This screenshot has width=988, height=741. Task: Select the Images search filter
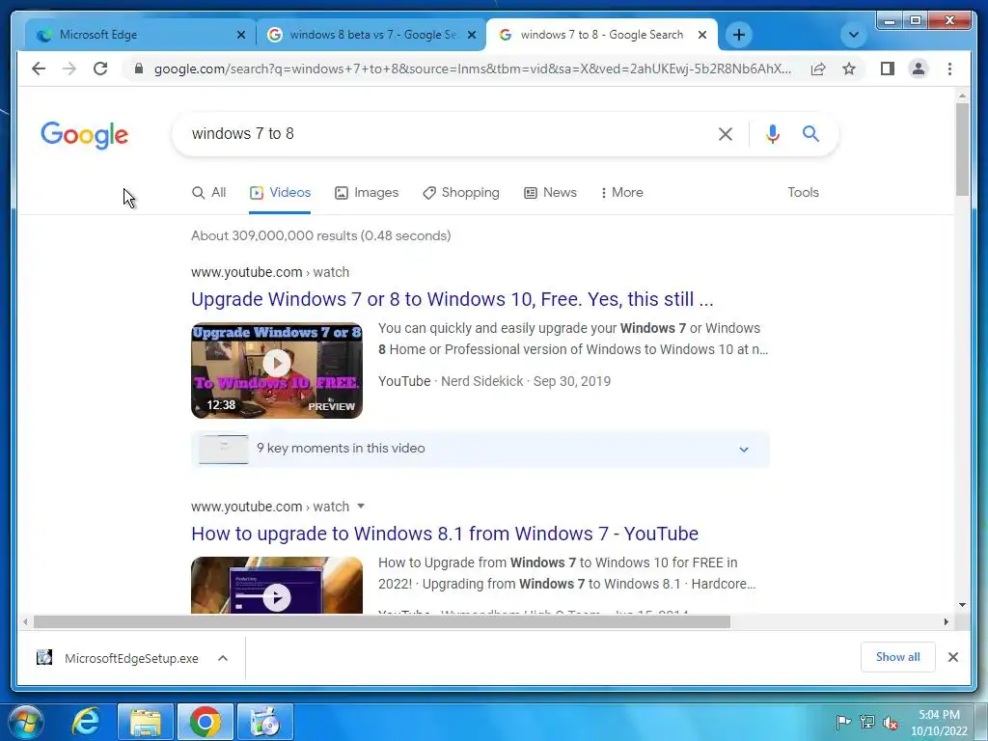(x=367, y=192)
